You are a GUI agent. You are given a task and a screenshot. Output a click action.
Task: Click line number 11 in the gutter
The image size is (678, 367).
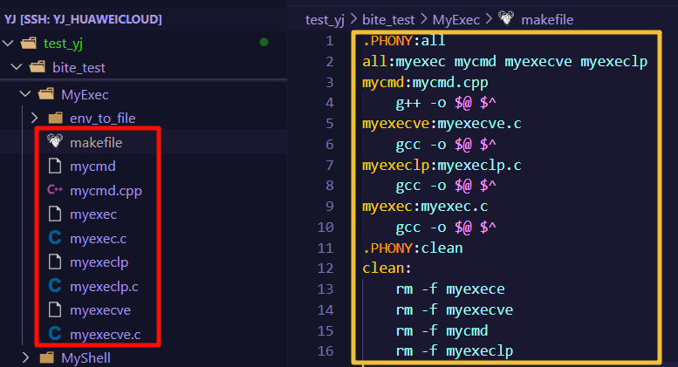325,248
